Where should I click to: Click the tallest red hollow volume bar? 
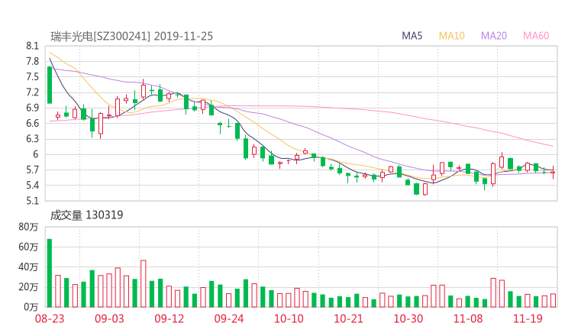pos(143,284)
